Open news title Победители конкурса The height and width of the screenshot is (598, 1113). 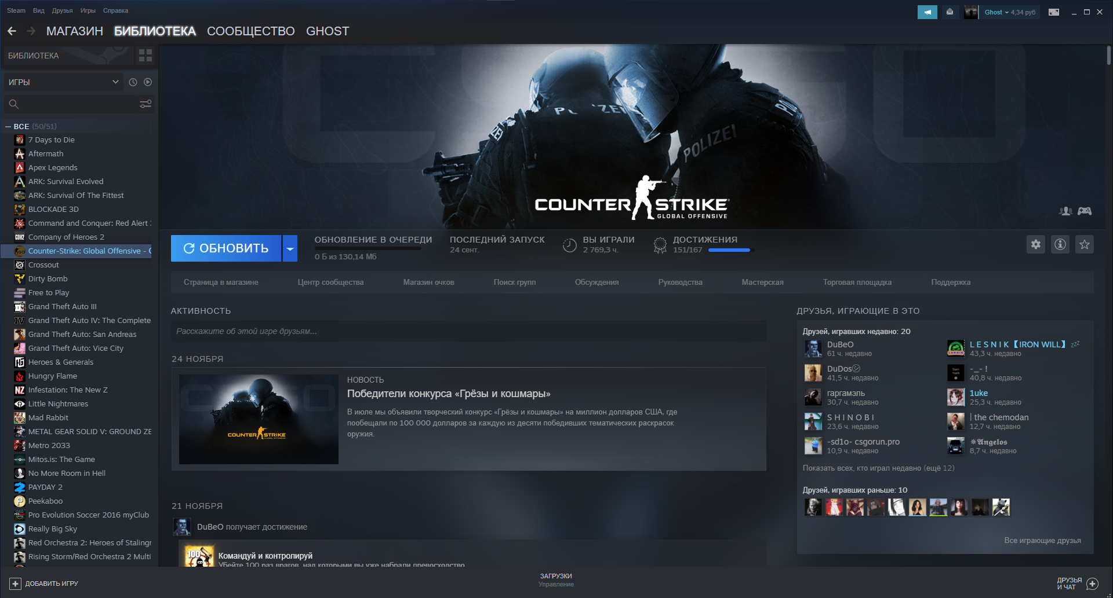click(x=449, y=394)
